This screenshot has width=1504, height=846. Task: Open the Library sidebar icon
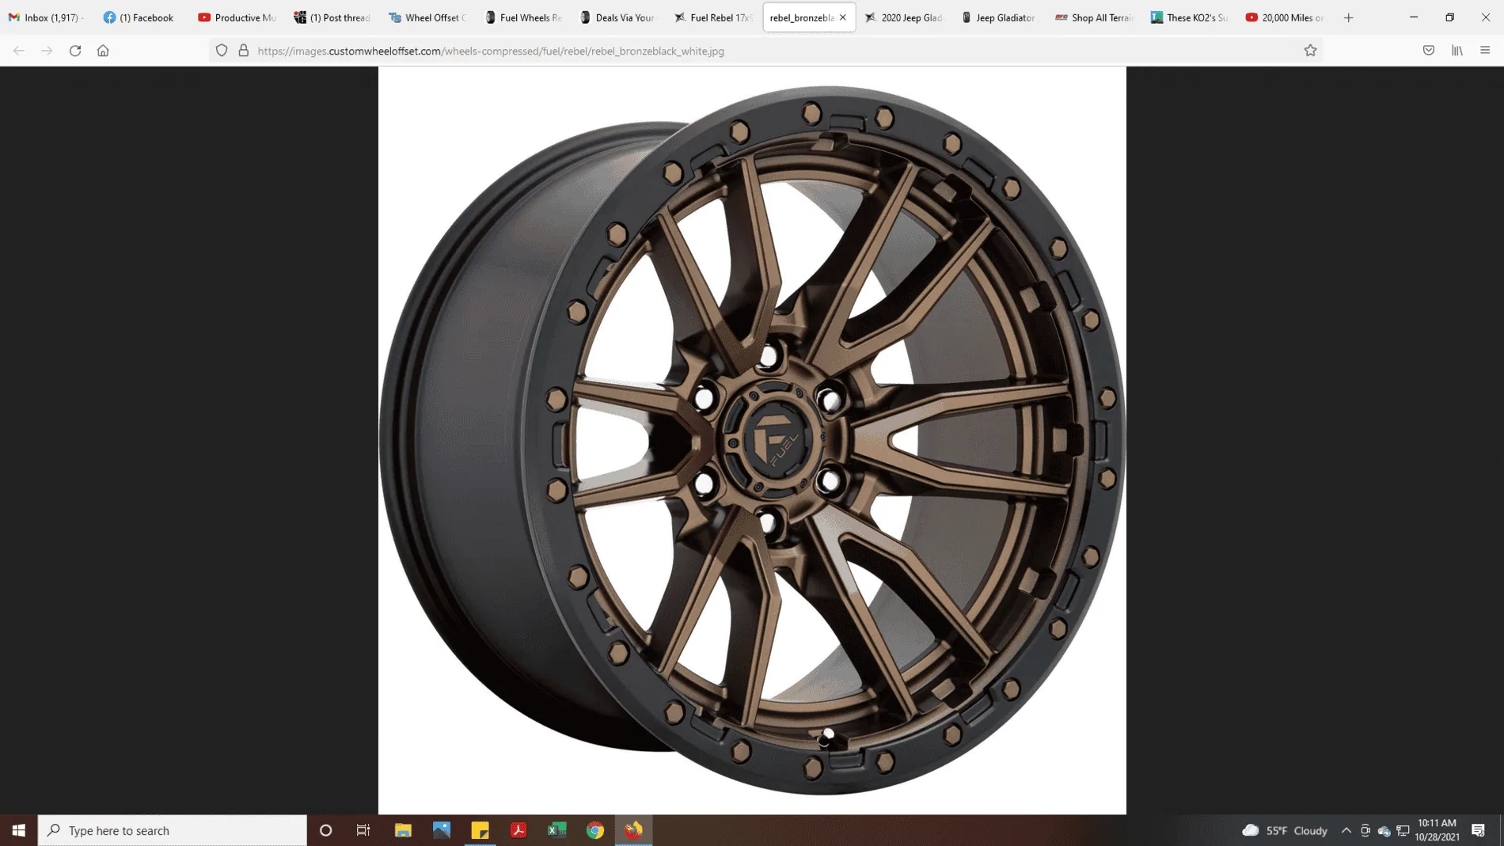[x=1457, y=51]
